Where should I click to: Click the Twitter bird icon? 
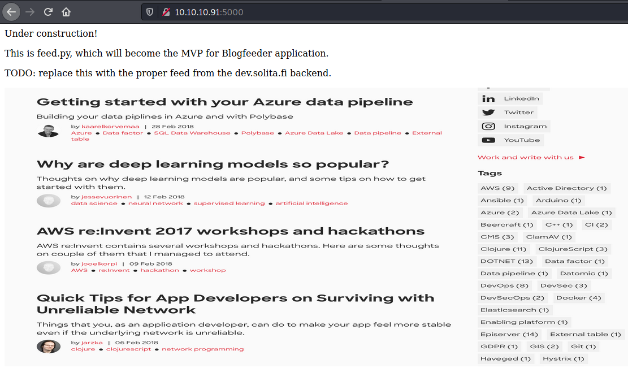[x=488, y=112]
